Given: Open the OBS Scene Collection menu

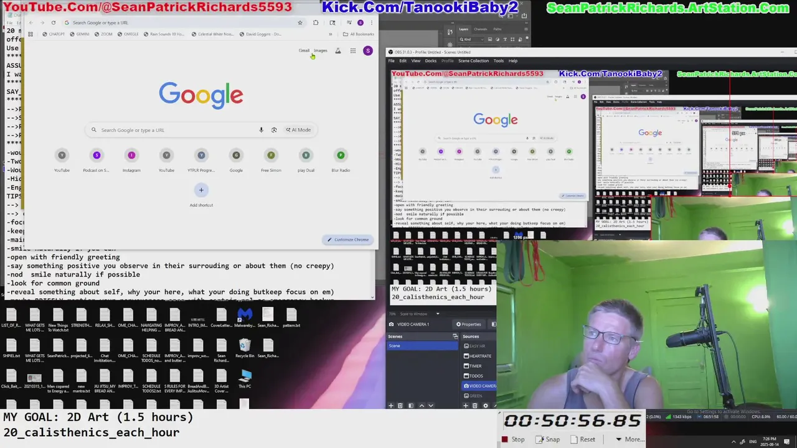Looking at the screenshot, I should [x=473, y=61].
